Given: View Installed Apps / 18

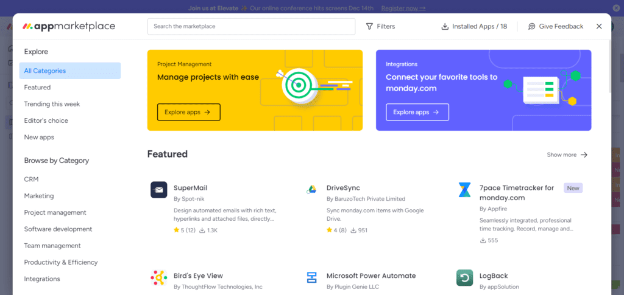Looking at the screenshot, I should tap(474, 27).
